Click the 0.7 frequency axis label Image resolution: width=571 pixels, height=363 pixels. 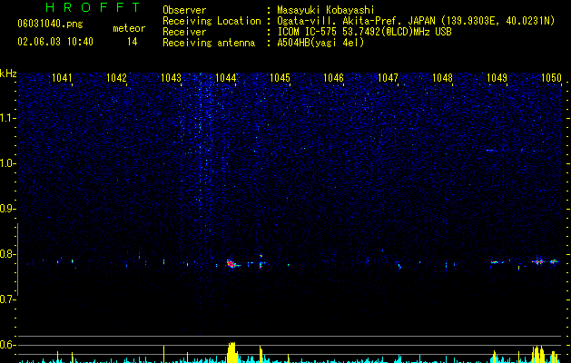pos(8,299)
